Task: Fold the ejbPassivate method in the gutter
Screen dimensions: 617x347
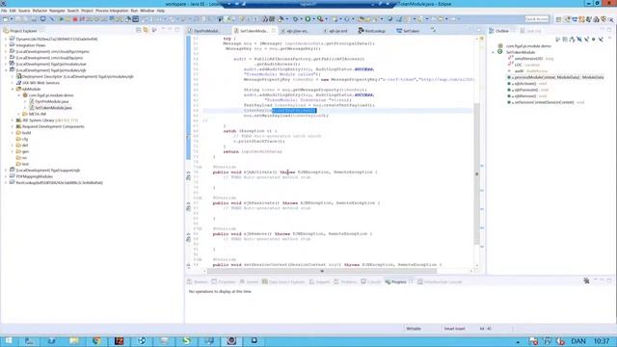Action: 201,198
